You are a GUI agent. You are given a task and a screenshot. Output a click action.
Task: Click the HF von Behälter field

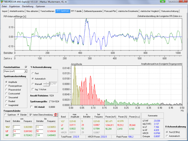point(16,135)
